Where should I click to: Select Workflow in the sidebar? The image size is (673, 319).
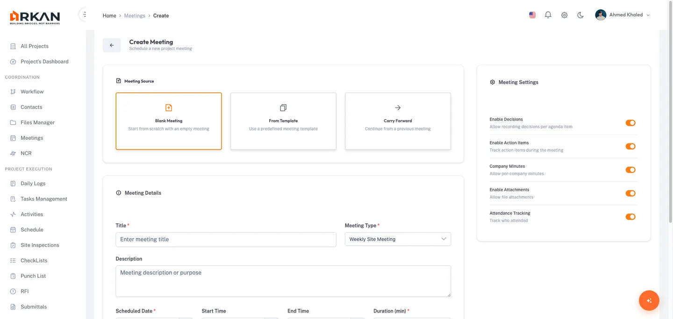point(32,91)
